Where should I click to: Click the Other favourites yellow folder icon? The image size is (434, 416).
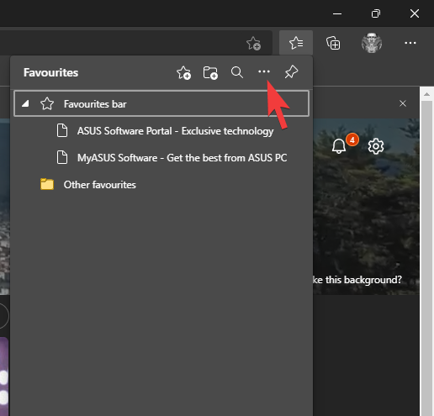47,184
